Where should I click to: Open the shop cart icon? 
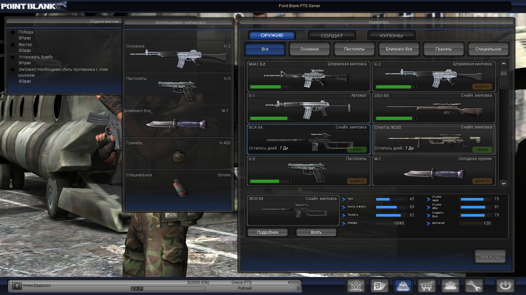(426, 286)
